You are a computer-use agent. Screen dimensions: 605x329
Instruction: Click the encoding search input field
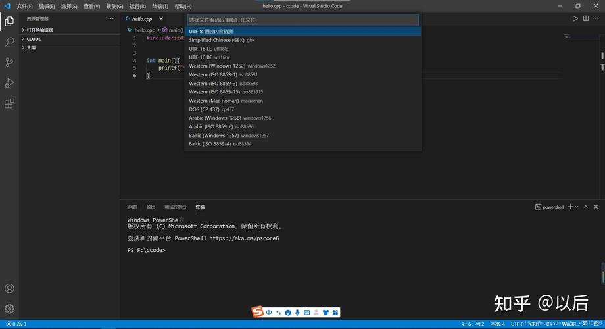[x=302, y=20]
